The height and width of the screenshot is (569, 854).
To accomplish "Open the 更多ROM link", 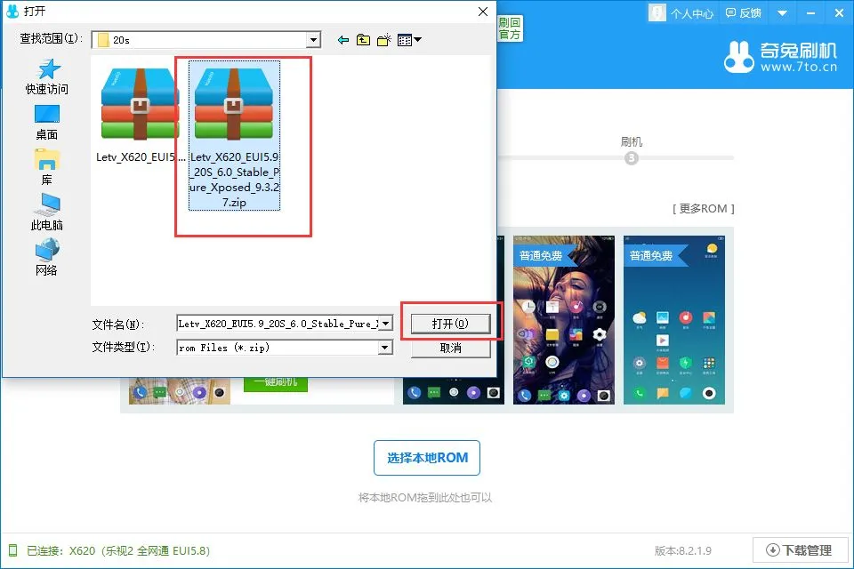I will click(x=703, y=209).
